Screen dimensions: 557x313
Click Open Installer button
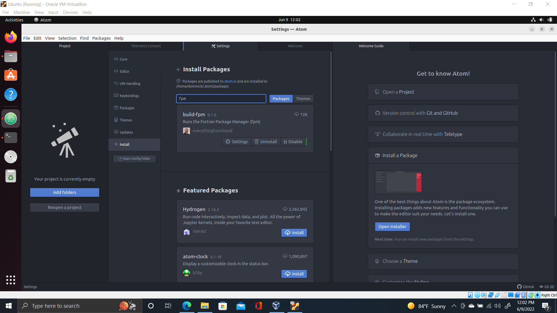pos(392,227)
